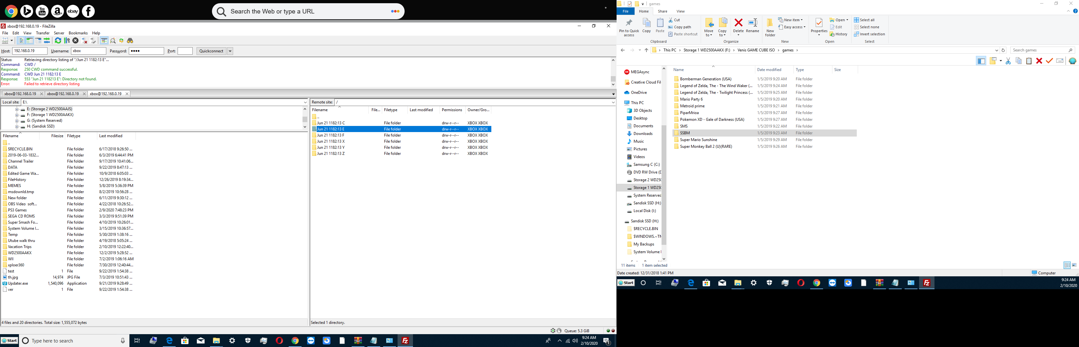Click process queue icon in FileZilla toolbar
Image resolution: width=1079 pixels, height=347 pixels.
coord(66,41)
